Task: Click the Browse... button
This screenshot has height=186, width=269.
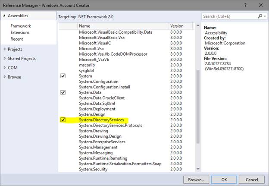Action: pos(196,179)
